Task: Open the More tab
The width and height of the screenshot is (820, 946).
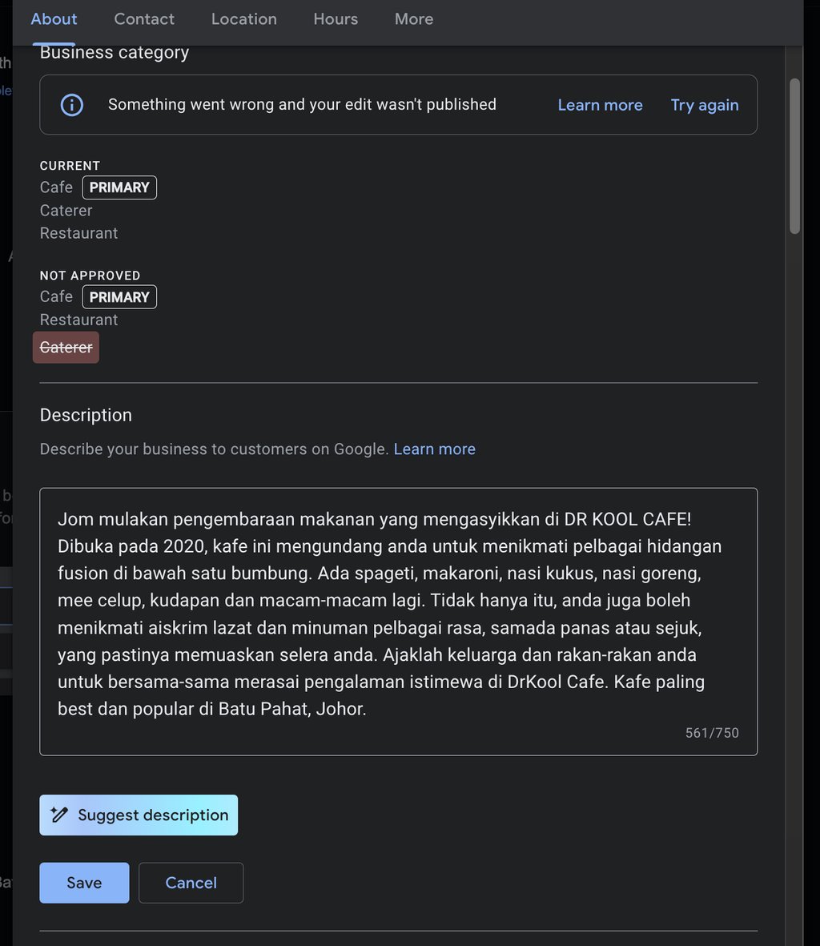Action: pos(413,18)
